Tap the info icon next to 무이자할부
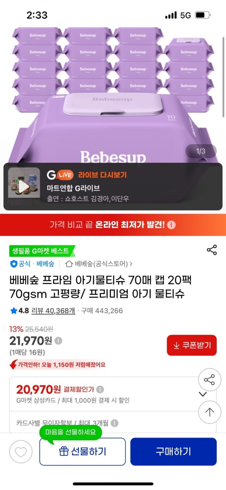The width and height of the screenshot is (226, 490). (x=114, y=423)
